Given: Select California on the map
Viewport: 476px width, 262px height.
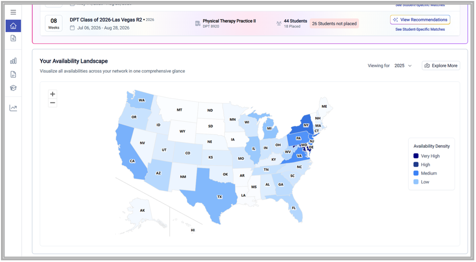Looking at the screenshot, I should click(133, 160).
